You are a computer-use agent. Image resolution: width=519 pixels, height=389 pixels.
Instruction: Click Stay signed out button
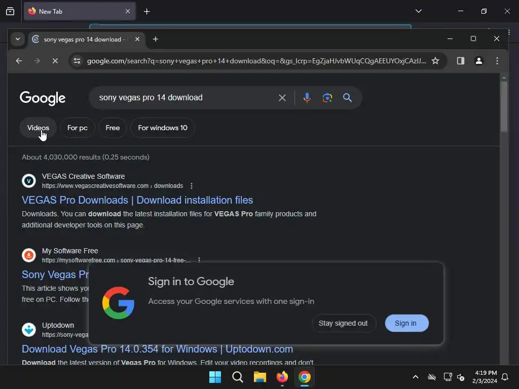click(x=343, y=323)
